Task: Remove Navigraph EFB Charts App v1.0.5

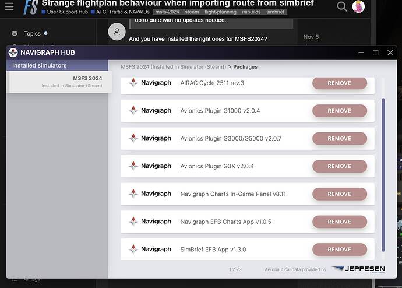Action: coord(340,222)
